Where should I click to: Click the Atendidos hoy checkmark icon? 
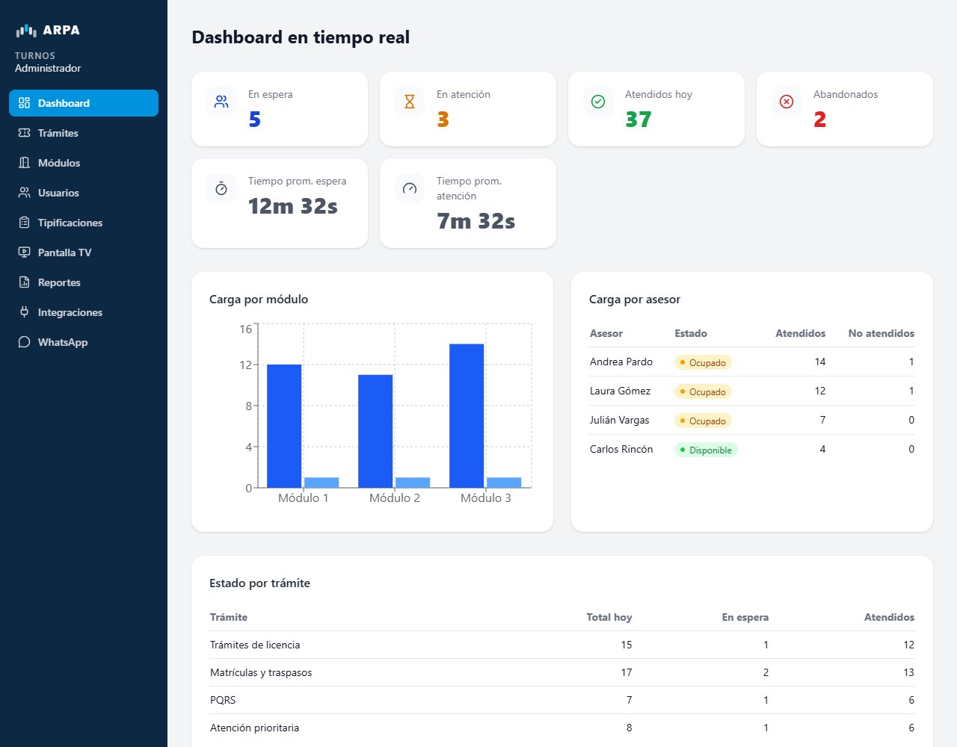[598, 102]
